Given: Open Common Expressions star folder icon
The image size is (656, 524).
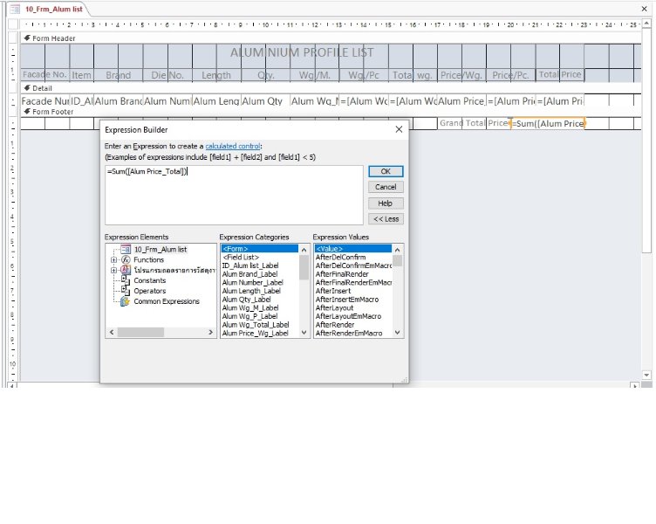Looking at the screenshot, I should (126, 301).
